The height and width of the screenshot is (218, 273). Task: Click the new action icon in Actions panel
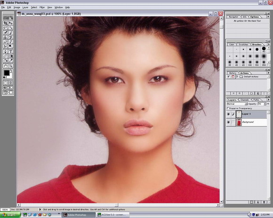pyautogui.click(x=257, y=93)
